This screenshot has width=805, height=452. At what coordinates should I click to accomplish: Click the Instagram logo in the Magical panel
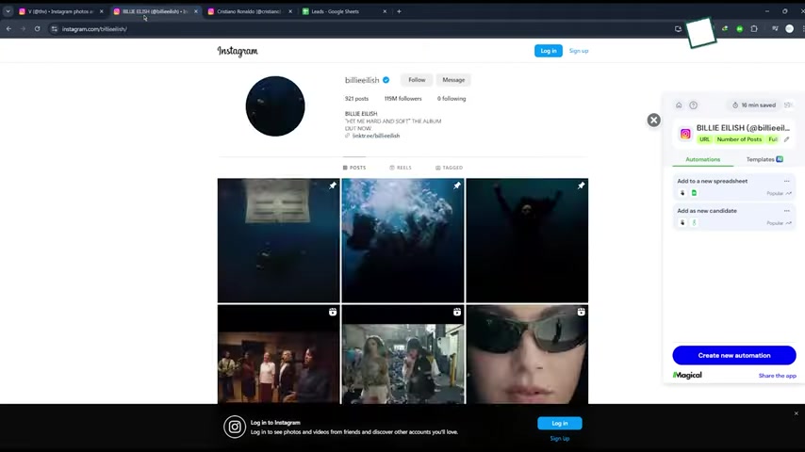(x=685, y=134)
